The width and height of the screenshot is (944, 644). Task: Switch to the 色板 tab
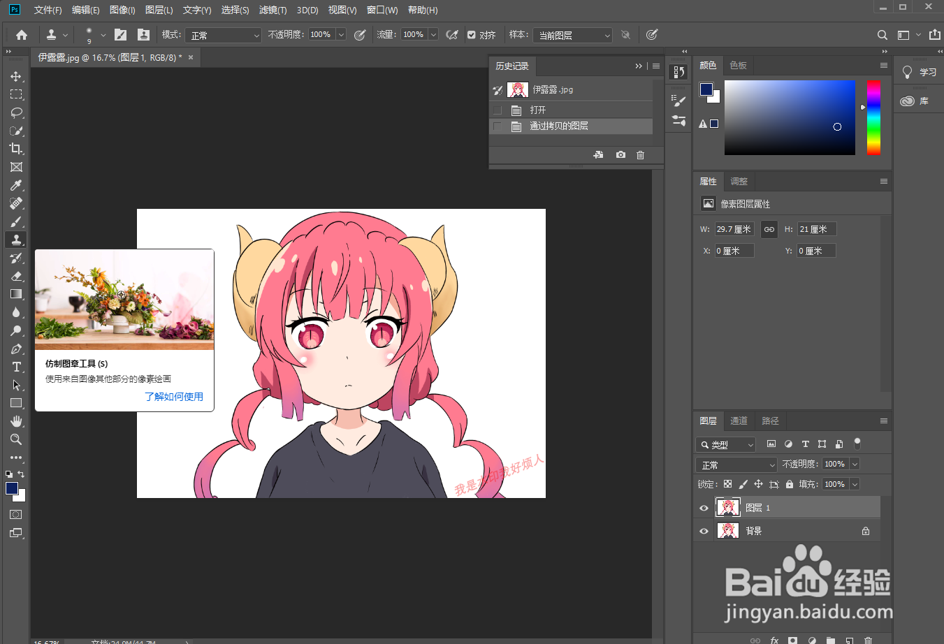(x=738, y=65)
